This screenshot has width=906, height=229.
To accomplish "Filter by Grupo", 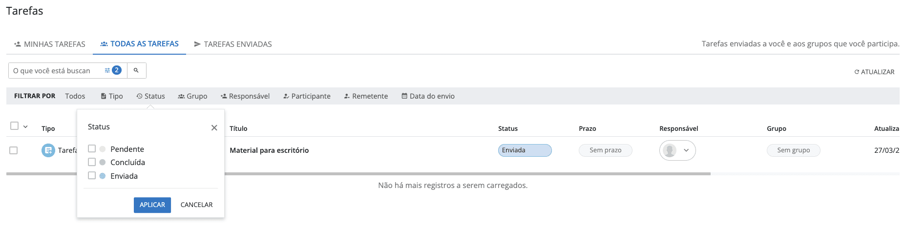I will click(192, 96).
